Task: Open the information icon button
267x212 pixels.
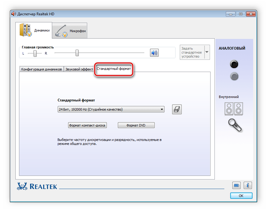Action: (248, 185)
